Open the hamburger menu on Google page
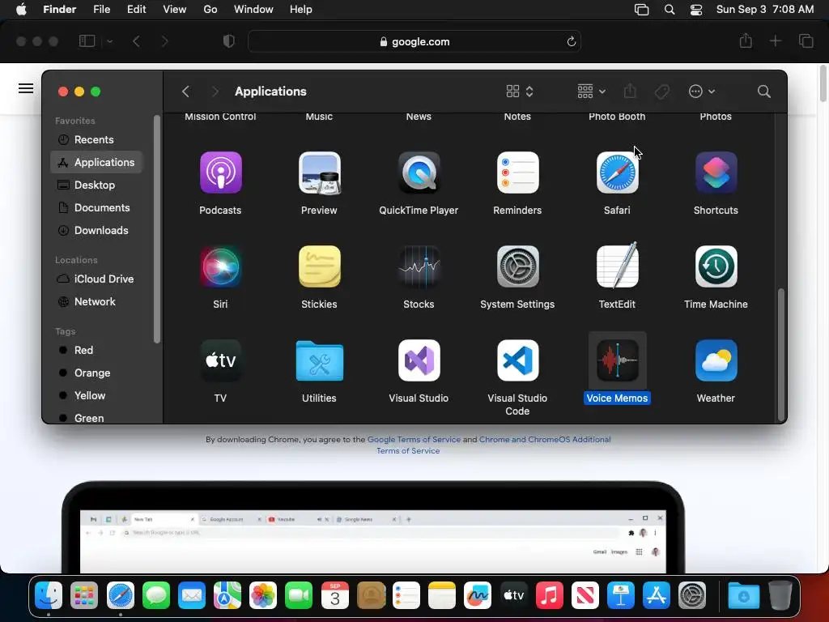The width and height of the screenshot is (829, 622). click(x=26, y=88)
